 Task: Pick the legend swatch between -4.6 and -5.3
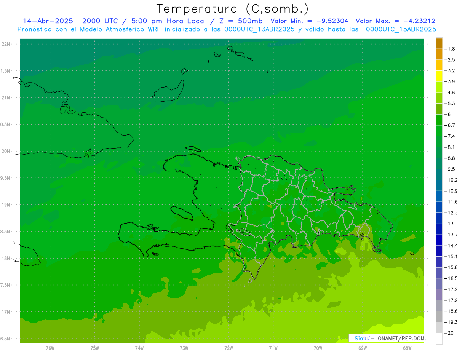click(x=439, y=98)
